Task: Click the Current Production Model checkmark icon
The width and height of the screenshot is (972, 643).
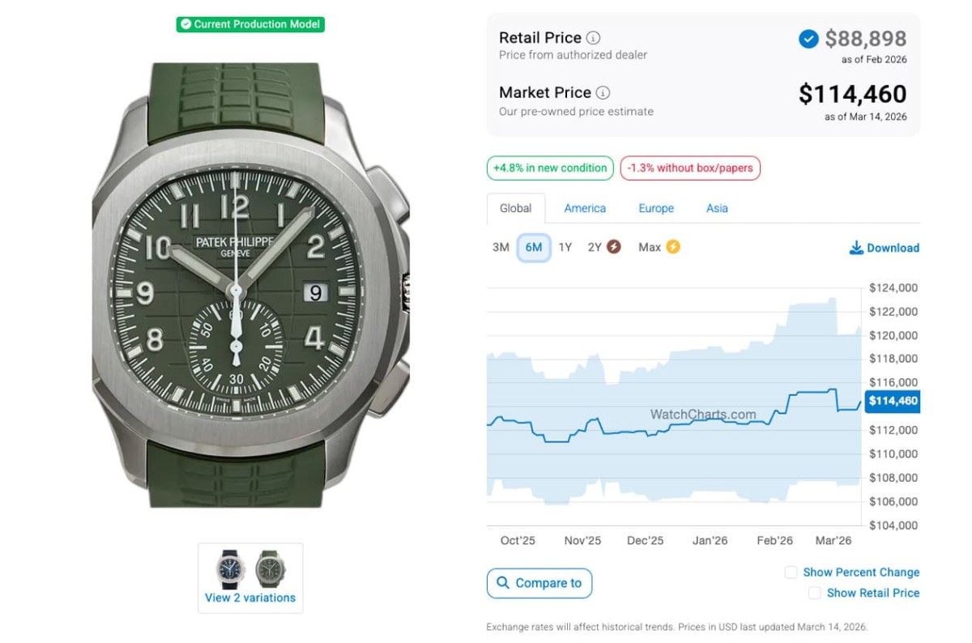Action: click(x=186, y=24)
